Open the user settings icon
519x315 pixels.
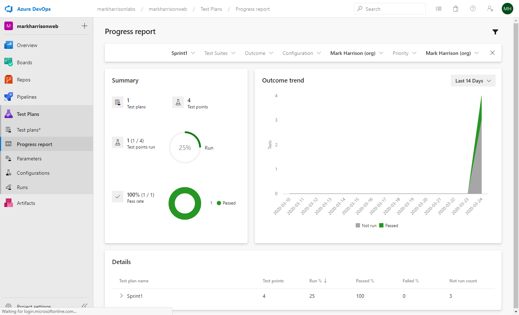coord(490,9)
